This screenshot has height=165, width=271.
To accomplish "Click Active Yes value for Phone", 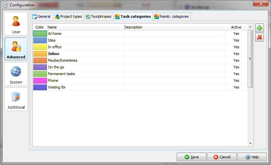I will pos(236,80).
